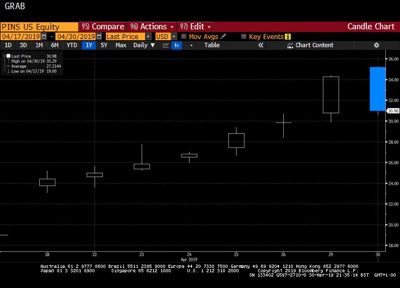Click the Last Price field box
Image resolution: width=400 pixels, height=288 pixels.
tap(126, 37)
